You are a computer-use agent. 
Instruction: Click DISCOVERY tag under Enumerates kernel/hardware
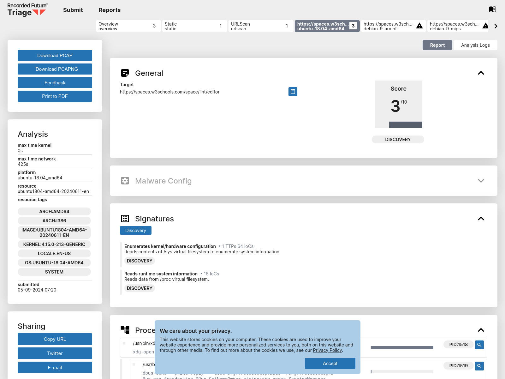pos(140,261)
